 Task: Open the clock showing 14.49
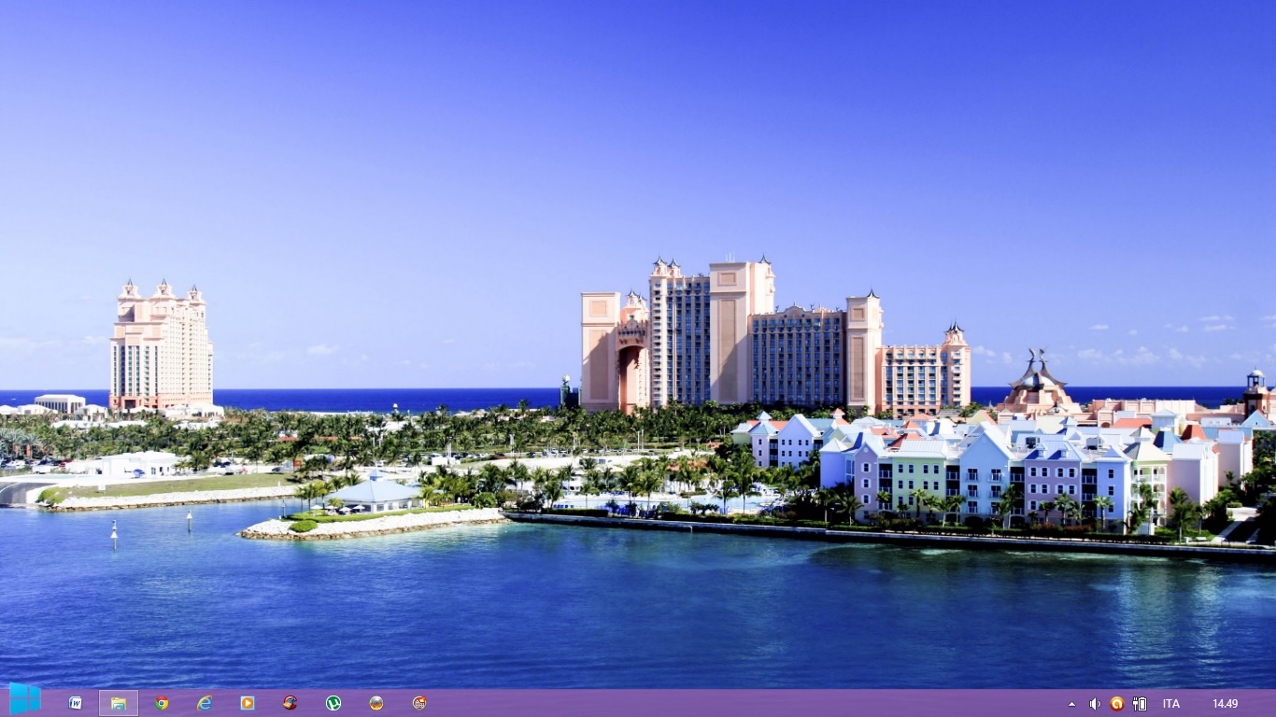pyautogui.click(x=1226, y=704)
